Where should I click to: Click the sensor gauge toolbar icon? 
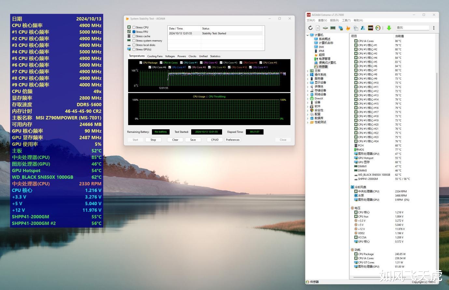pyautogui.click(x=378, y=28)
